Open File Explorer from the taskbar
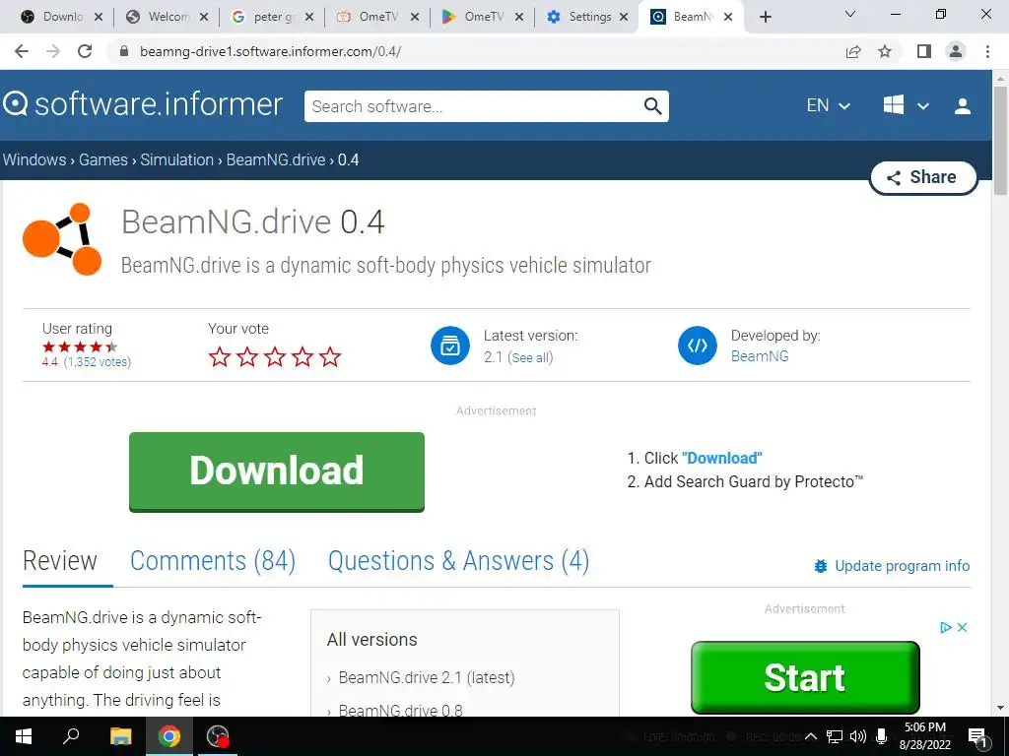Screen dimensions: 1009x756 [120, 736]
